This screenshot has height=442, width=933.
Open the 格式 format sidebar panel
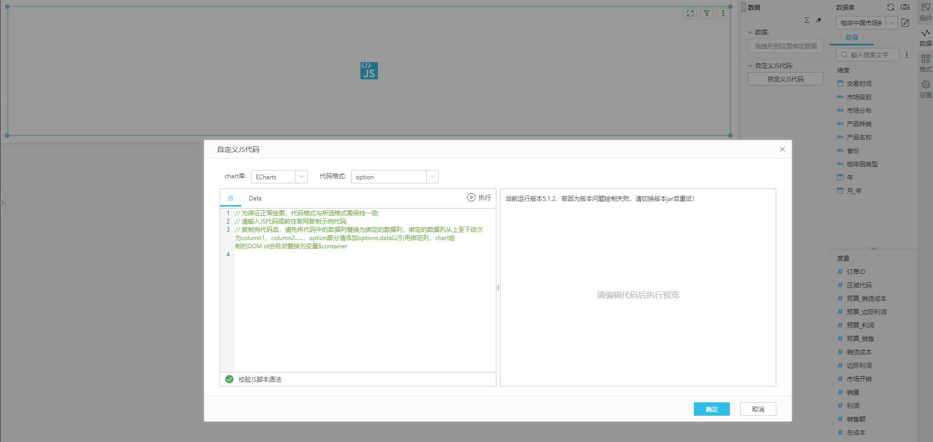coord(926,62)
